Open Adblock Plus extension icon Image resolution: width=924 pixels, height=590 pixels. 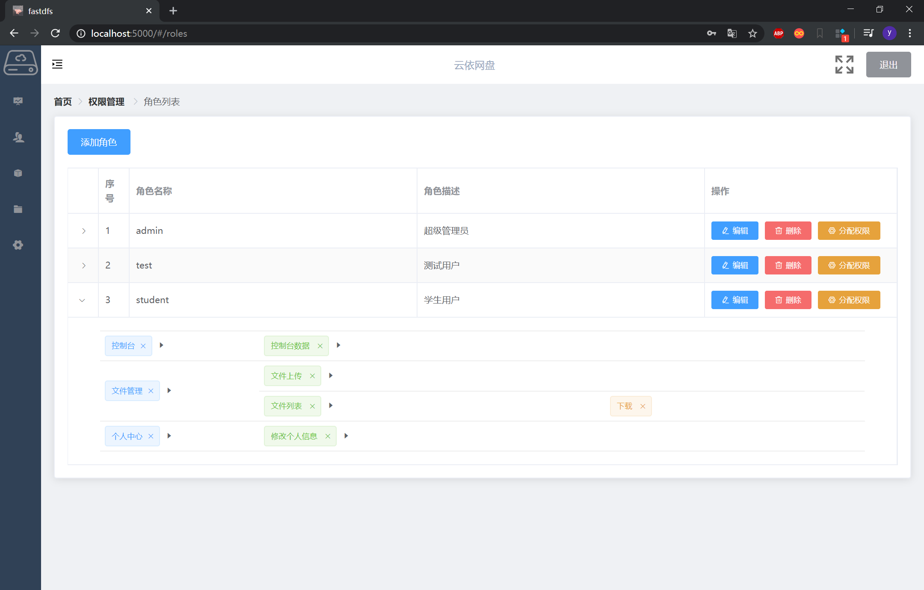tap(779, 33)
